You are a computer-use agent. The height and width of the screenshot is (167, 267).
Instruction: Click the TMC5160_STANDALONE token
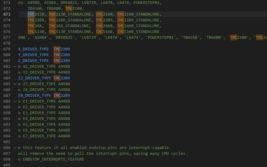coord(138,31)
